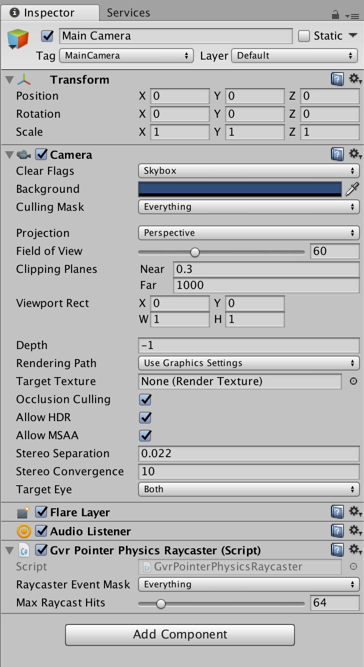This screenshot has width=364, height=667.
Task: Switch to the Services tab
Action: 128,13
